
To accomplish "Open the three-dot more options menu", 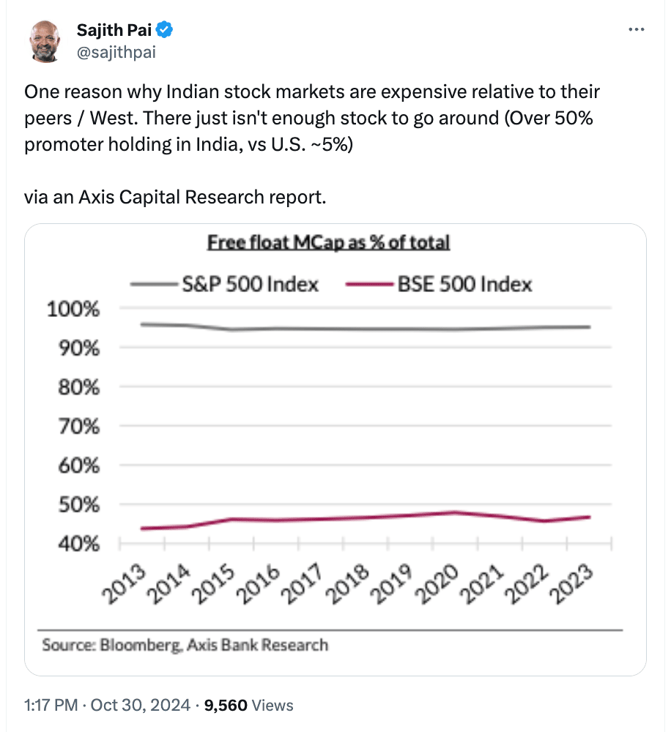I will pos(637,29).
